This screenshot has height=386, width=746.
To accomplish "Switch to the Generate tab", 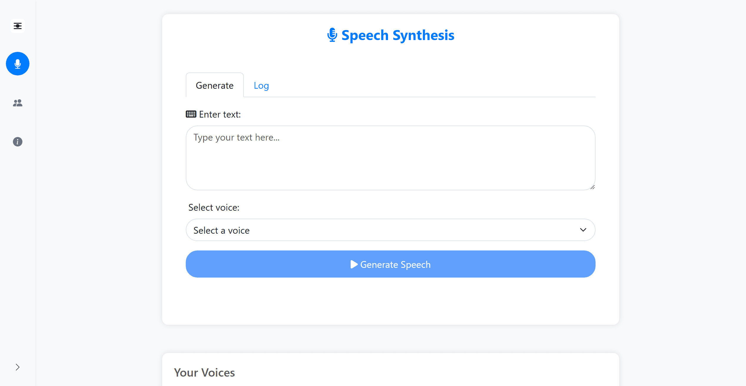I will 215,85.
